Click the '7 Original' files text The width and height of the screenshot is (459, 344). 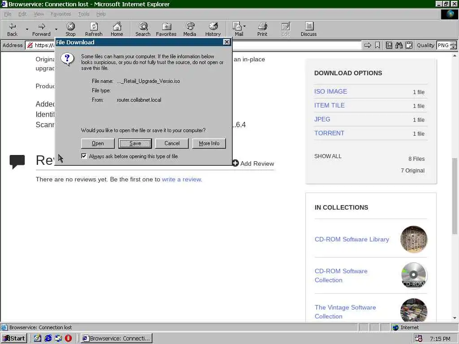coord(412,171)
